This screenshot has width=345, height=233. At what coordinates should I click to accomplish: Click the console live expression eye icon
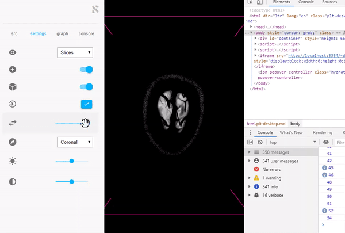coord(326,142)
